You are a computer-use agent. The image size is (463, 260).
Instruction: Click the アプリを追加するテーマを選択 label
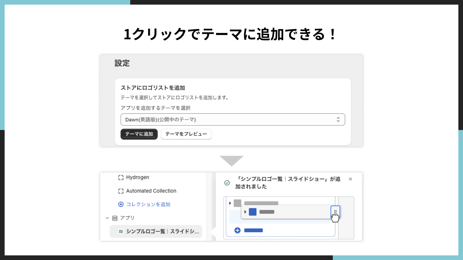155,108
